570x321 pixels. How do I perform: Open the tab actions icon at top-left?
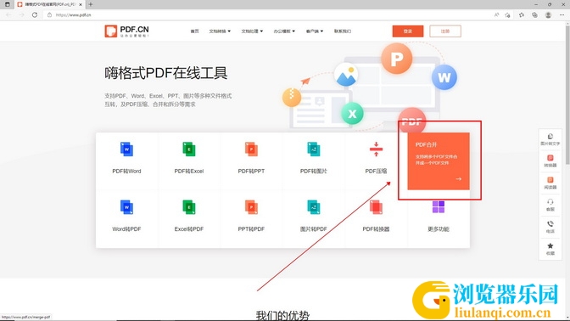[8, 4]
